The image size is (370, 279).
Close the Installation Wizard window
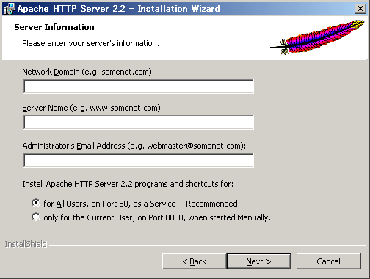click(360, 9)
